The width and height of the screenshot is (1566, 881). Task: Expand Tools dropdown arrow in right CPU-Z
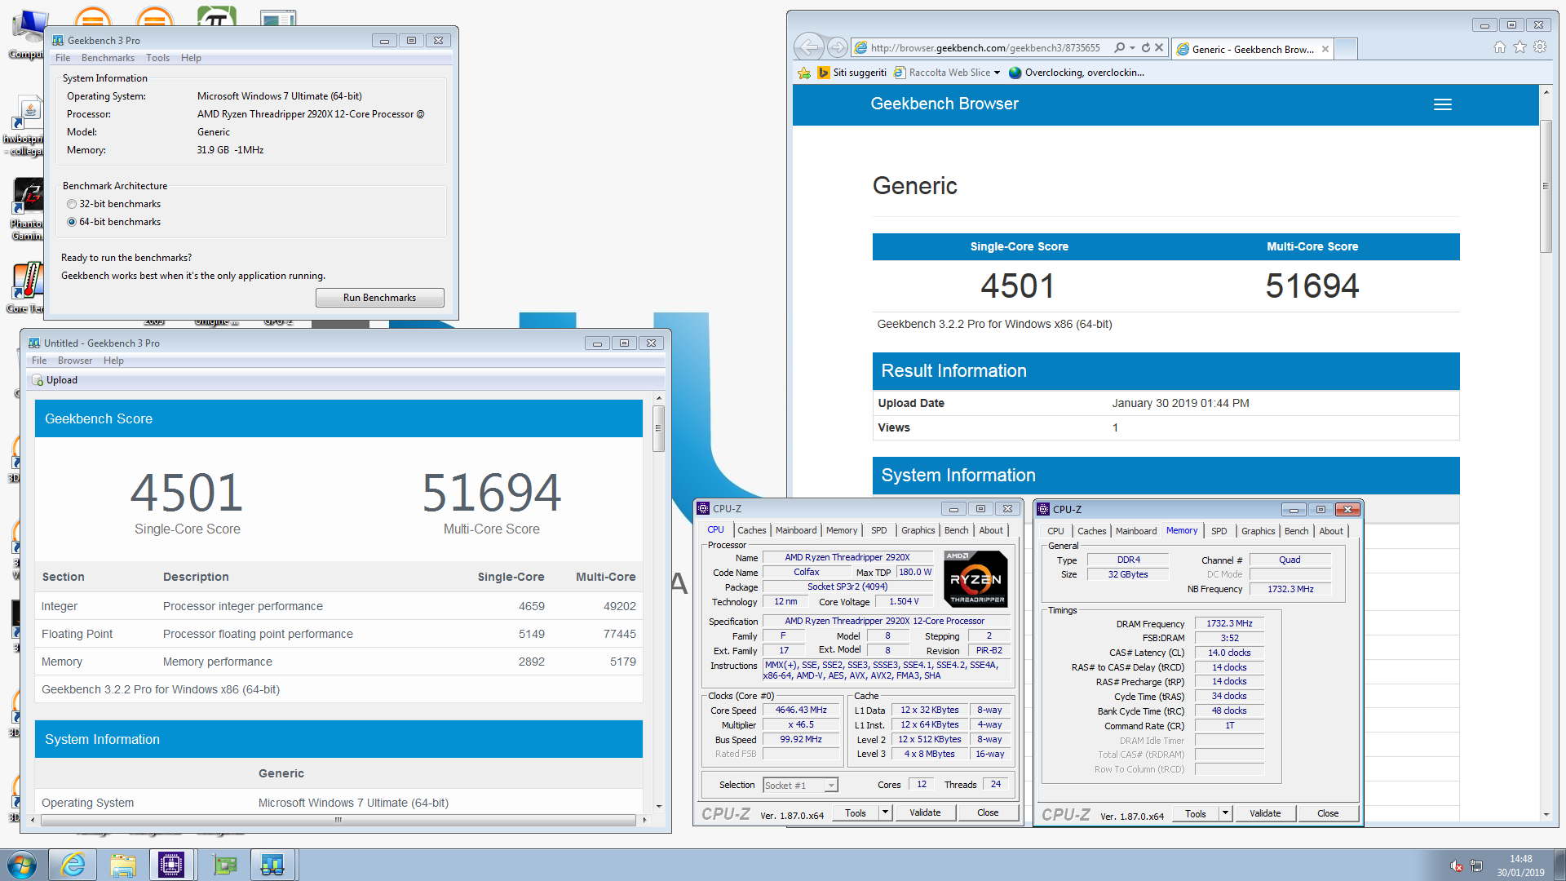pos(1225,813)
